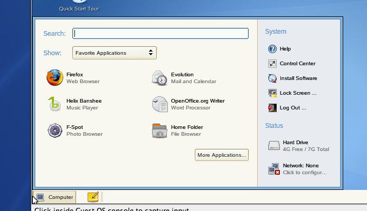Image resolution: width=367 pixels, height=211 pixels.
Task: Click the 'Mail and Calendar' description text
Action: [x=194, y=82]
